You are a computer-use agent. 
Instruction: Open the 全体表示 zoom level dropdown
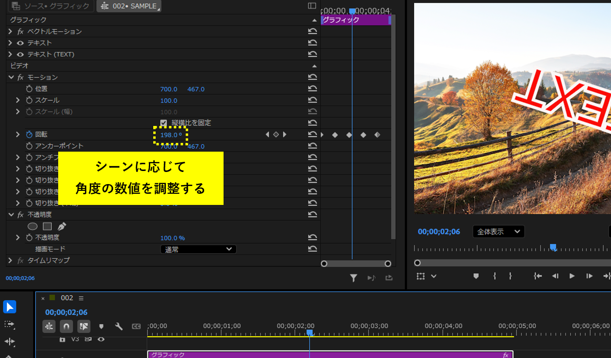498,231
